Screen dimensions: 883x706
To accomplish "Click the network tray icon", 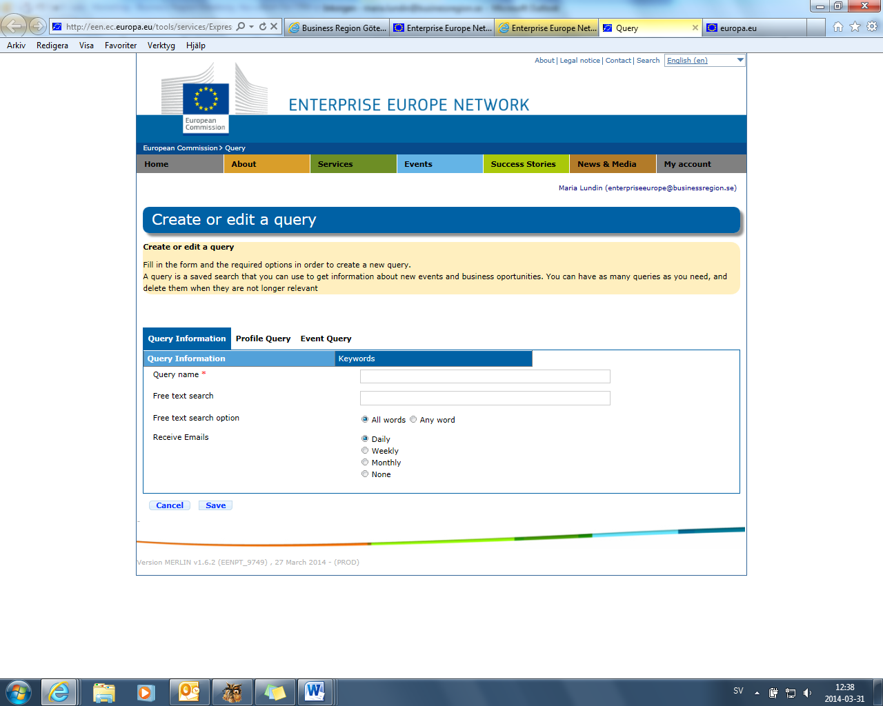I will click(791, 693).
